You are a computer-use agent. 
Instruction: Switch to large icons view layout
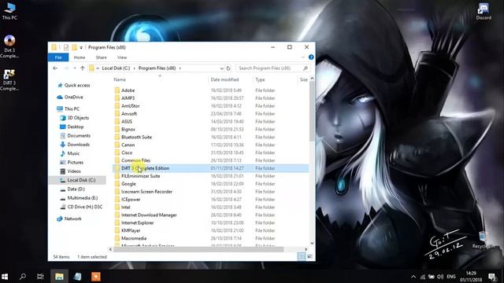pyautogui.click(x=309, y=256)
